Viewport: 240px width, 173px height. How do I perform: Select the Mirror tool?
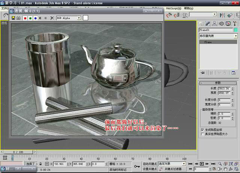pos(222,15)
